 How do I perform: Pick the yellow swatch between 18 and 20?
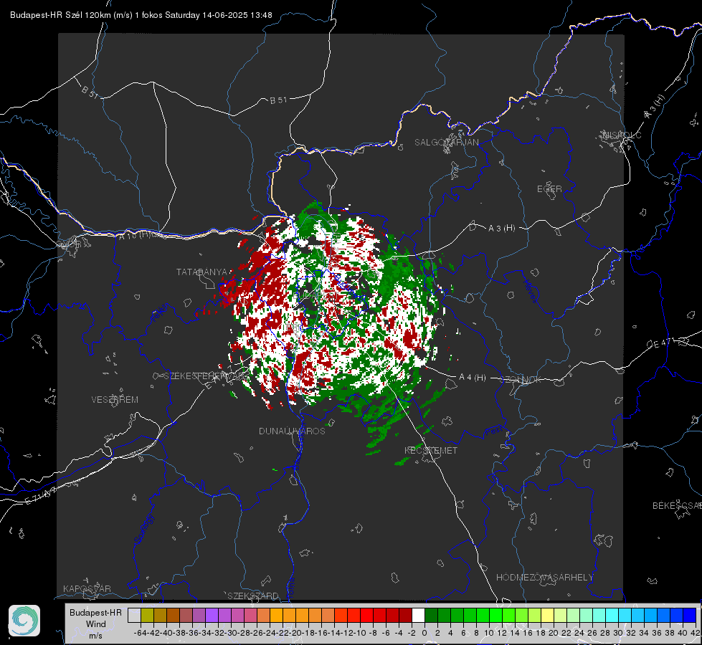click(547, 615)
